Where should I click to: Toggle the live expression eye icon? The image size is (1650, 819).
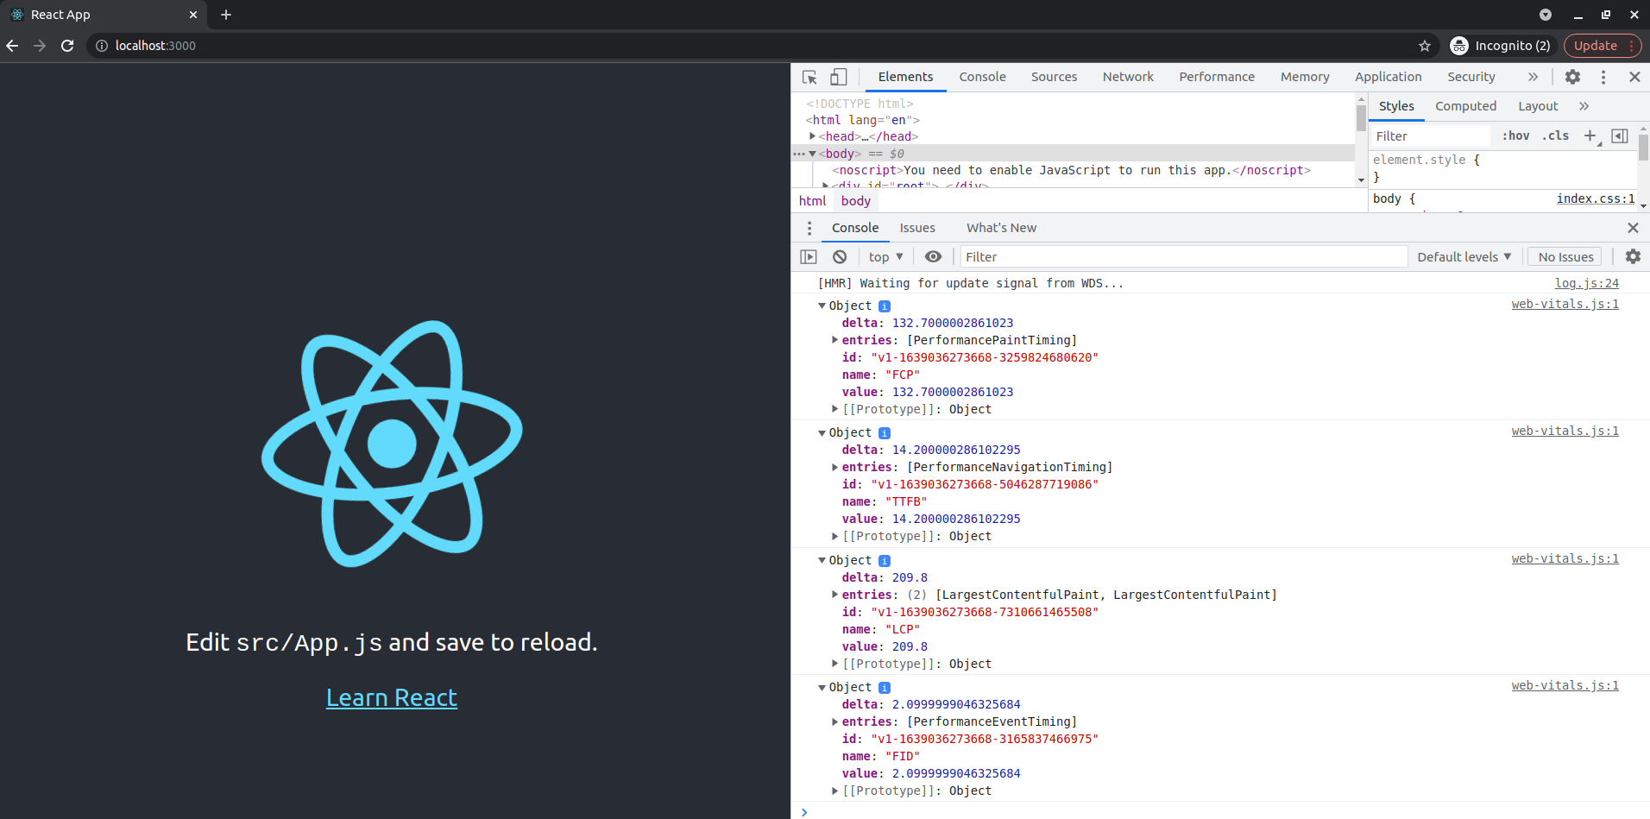point(933,256)
